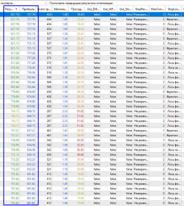Image resolution: width=184 pixels, height=206 pixels.
Task: Select the result cell 728.16
Action: [15, 154]
